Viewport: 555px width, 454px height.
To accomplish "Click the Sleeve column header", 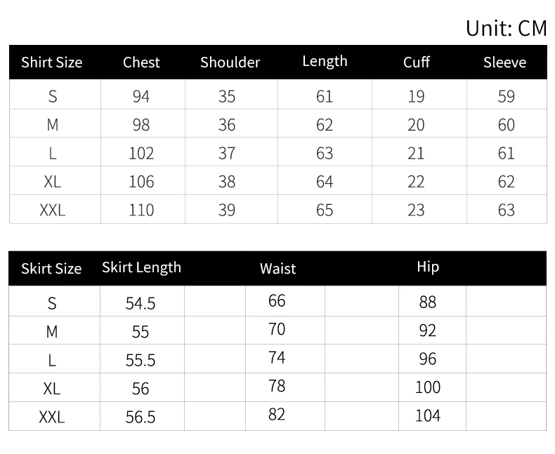I will pyautogui.click(x=504, y=62).
